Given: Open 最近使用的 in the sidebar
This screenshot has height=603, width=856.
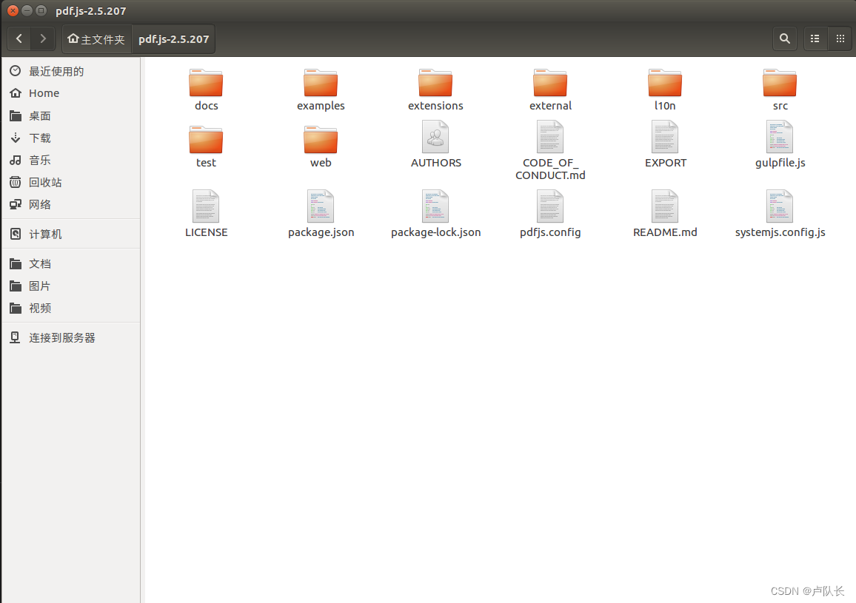Looking at the screenshot, I should 71,72.
